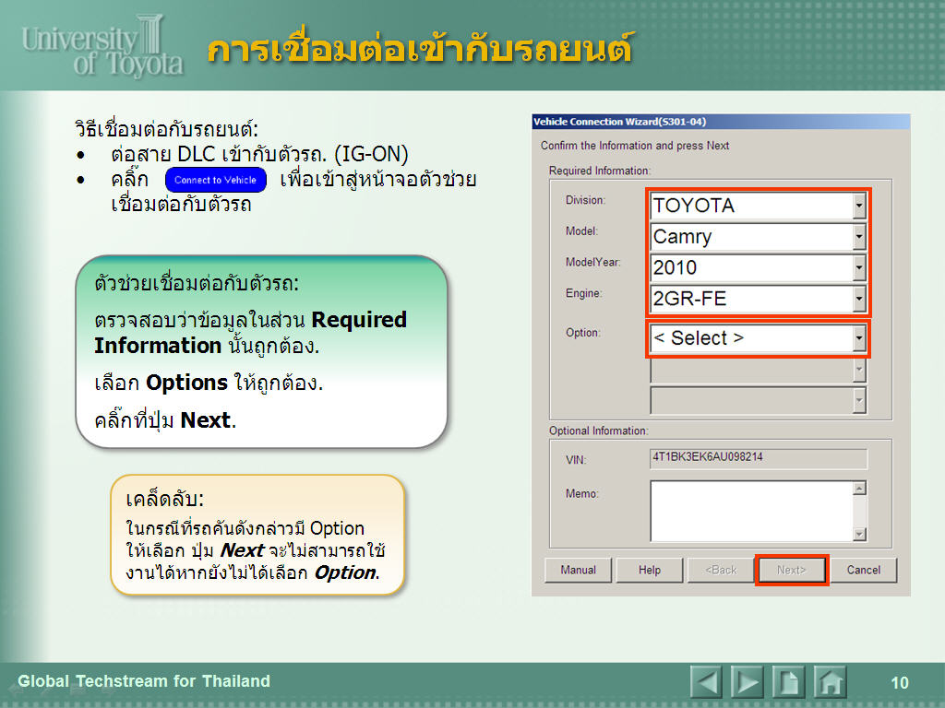Click the wizard title bar text

619,122
